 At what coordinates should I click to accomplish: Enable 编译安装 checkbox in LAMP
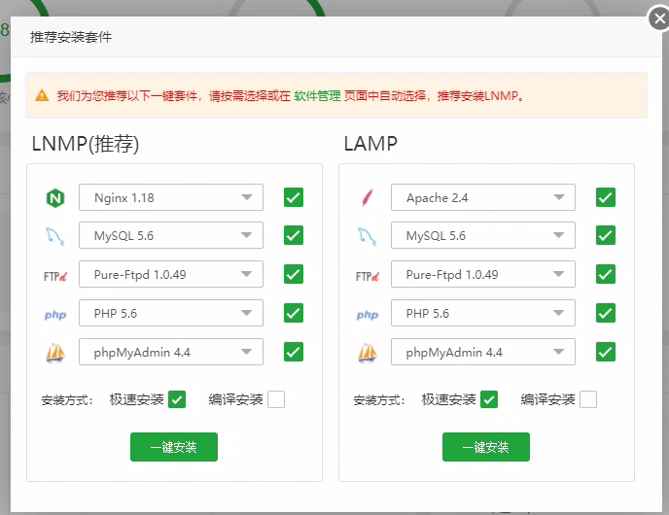[x=588, y=399]
